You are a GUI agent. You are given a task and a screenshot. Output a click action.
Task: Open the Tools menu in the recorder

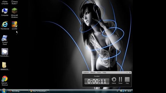tap(99, 72)
